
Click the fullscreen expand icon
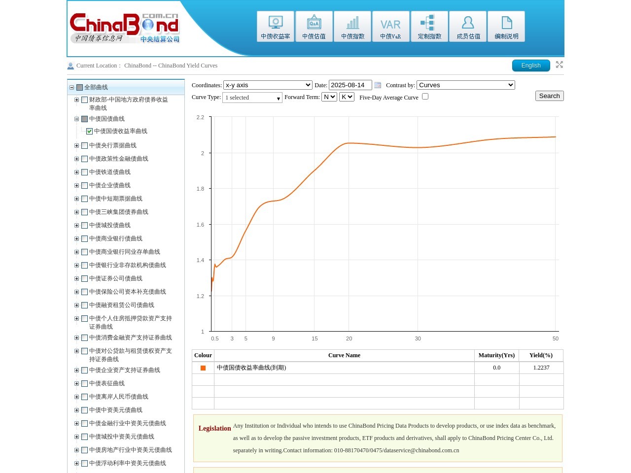[x=559, y=65]
